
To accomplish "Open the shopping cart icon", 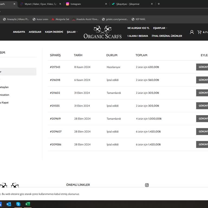I will [199, 32].
